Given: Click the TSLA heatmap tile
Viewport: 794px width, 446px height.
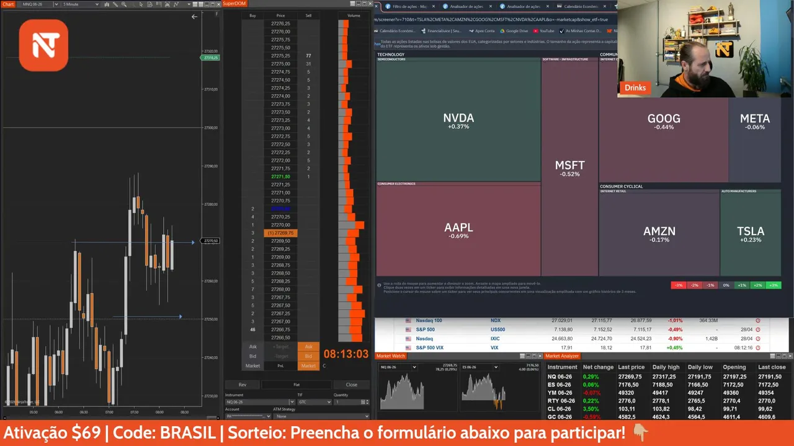Looking at the screenshot, I should (x=751, y=234).
